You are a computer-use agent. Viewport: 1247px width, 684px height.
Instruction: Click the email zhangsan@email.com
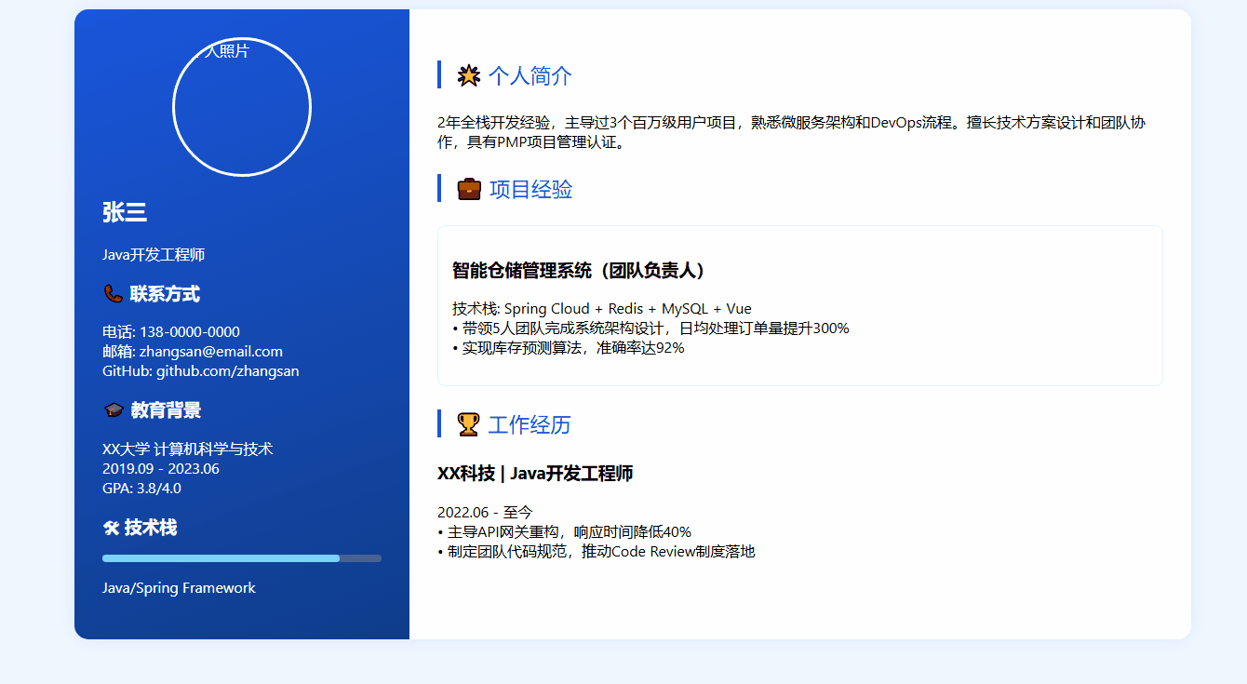[x=211, y=352]
